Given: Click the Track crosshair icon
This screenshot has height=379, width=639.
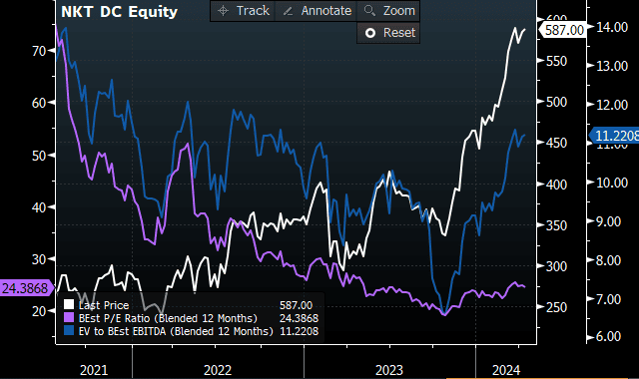Looking at the screenshot, I should click(223, 11).
